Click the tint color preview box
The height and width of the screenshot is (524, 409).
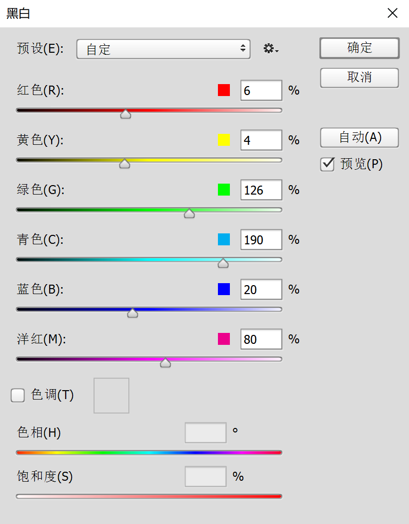pyautogui.click(x=111, y=395)
